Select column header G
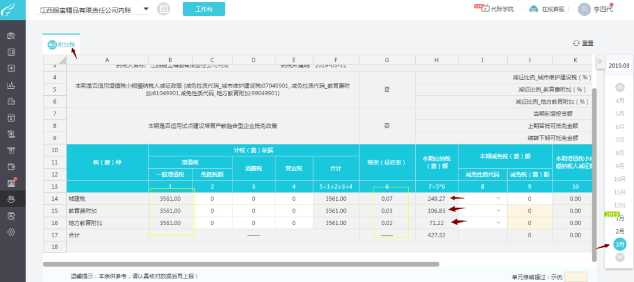Image resolution: width=634 pixels, height=282 pixels. point(387,60)
